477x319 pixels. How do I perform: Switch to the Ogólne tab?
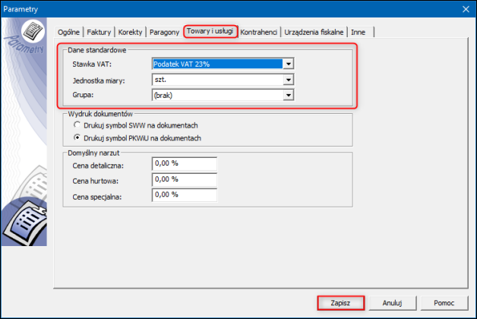[x=70, y=31]
